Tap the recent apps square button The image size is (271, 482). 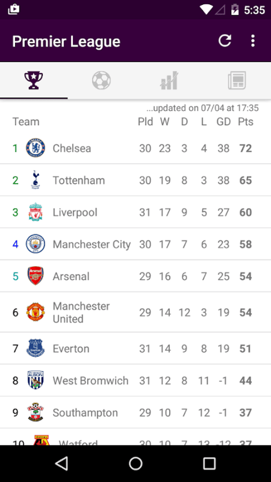pyautogui.click(x=209, y=464)
